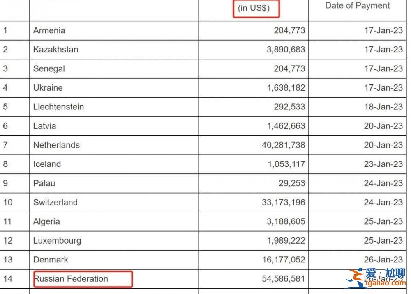Click Latvia's amount 1,462,663
This screenshot has width=411, height=294.
click(286, 126)
